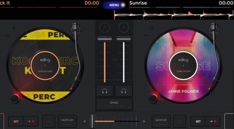Click the dim button beside left SAMPLER

tap(49, 121)
